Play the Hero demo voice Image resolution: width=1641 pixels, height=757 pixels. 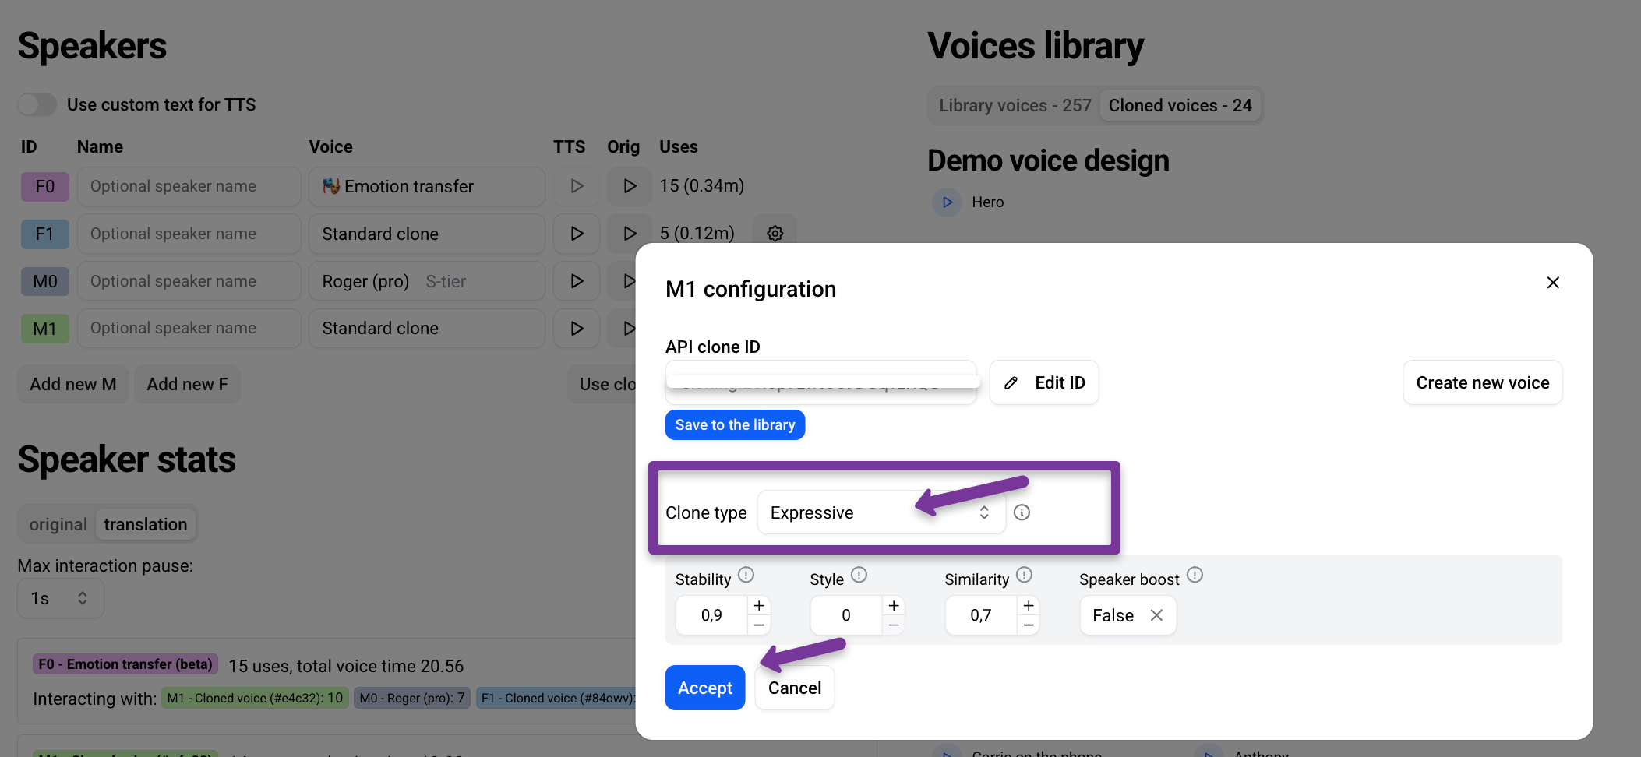point(948,202)
